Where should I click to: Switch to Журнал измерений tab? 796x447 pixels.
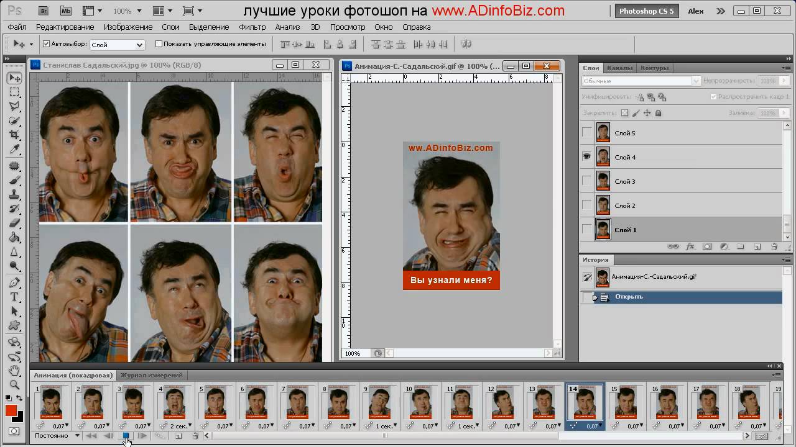[152, 375]
